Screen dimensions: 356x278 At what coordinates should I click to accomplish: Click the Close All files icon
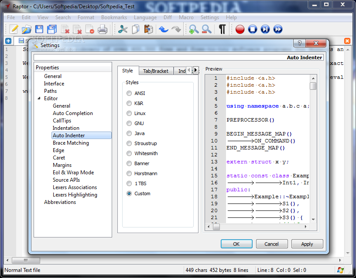[x=77, y=29]
